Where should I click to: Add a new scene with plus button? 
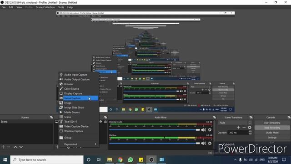(3, 147)
